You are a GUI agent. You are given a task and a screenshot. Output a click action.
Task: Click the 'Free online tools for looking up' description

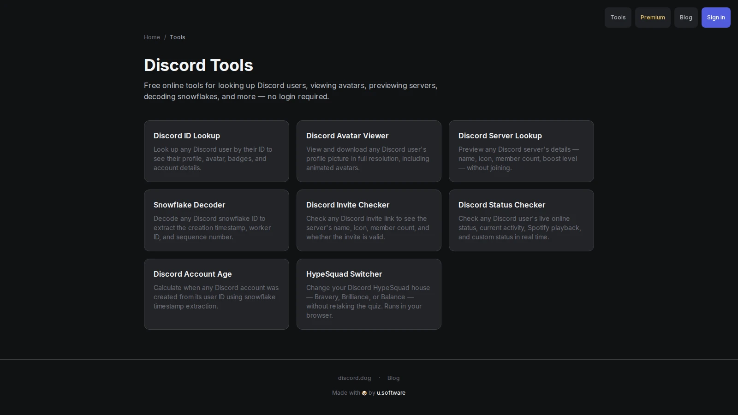click(291, 91)
